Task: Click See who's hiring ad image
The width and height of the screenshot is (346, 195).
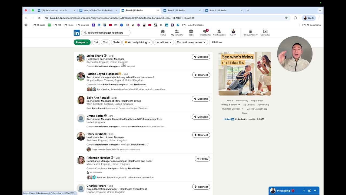Action: 245,74
